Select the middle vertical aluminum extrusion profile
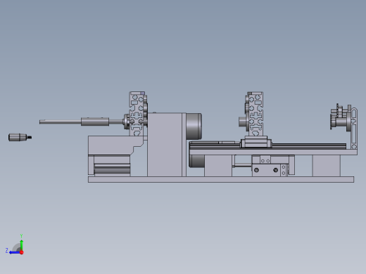This screenshot has width=366, height=274. (x=255, y=114)
